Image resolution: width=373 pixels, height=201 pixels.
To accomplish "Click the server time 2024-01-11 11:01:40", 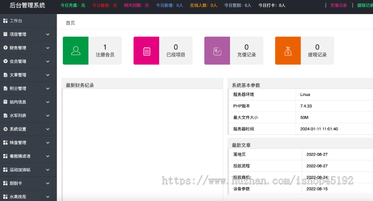I will 319,129.
